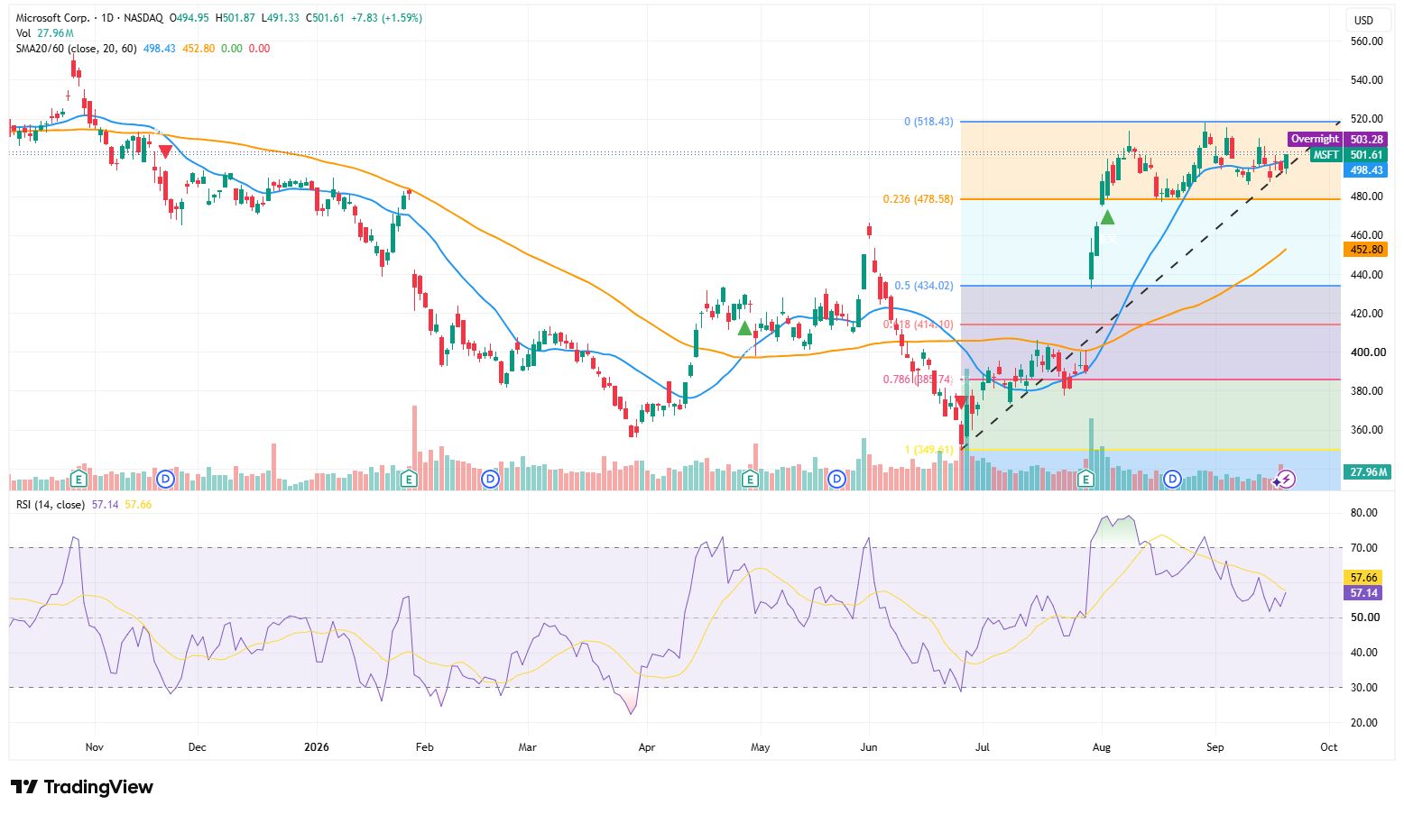
Task: Click the 70.00 RSI scale value
Action: [x=1364, y=548]
